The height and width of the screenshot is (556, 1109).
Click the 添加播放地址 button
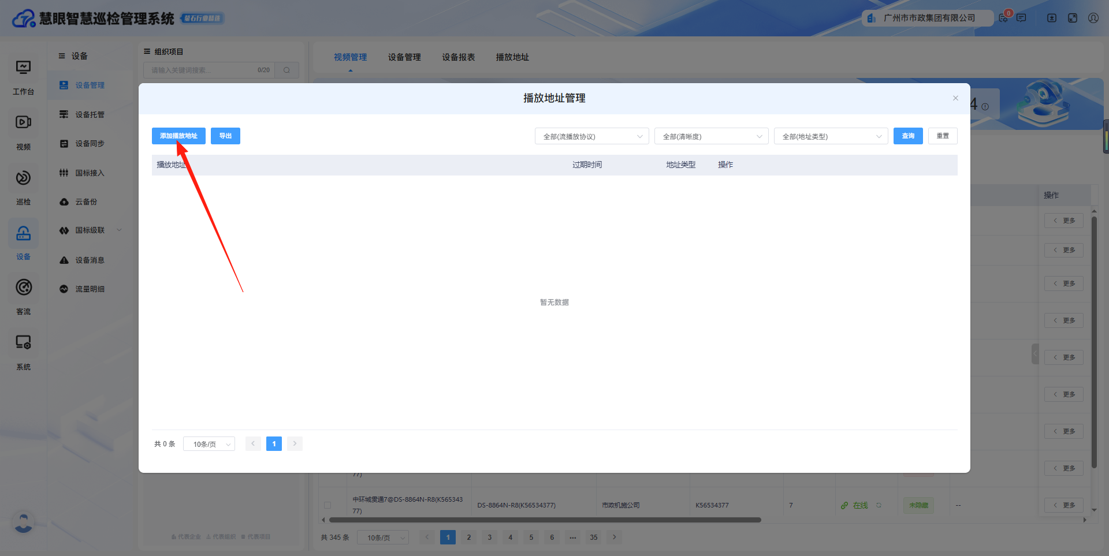point(178,136)
